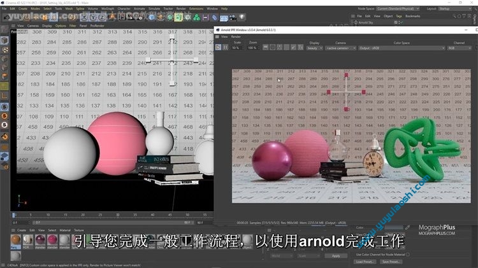
Task: Click the color picker eyedropper icon
Action: coord(408,227)
